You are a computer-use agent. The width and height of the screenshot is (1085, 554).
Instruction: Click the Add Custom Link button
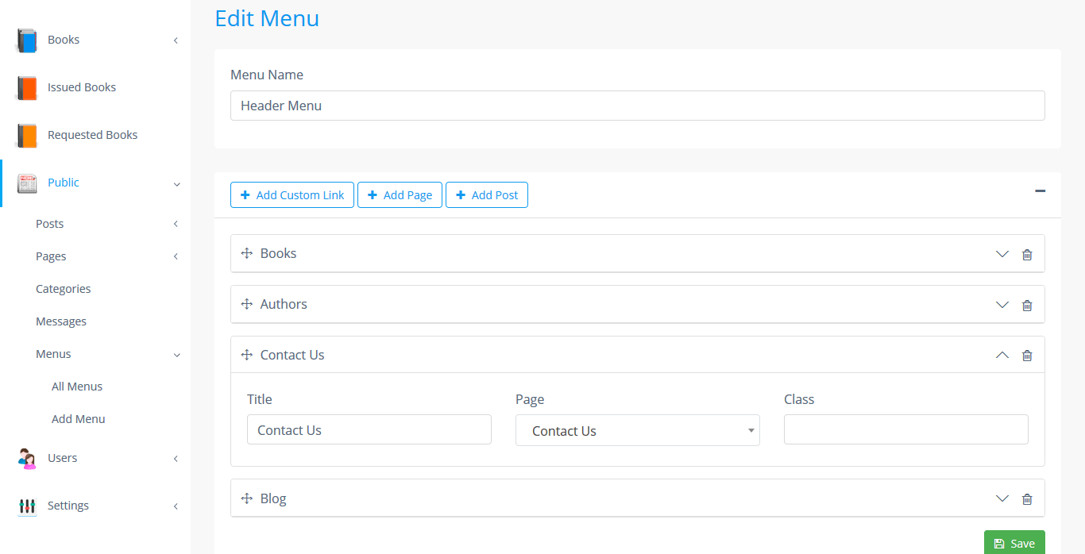point(292,195)
